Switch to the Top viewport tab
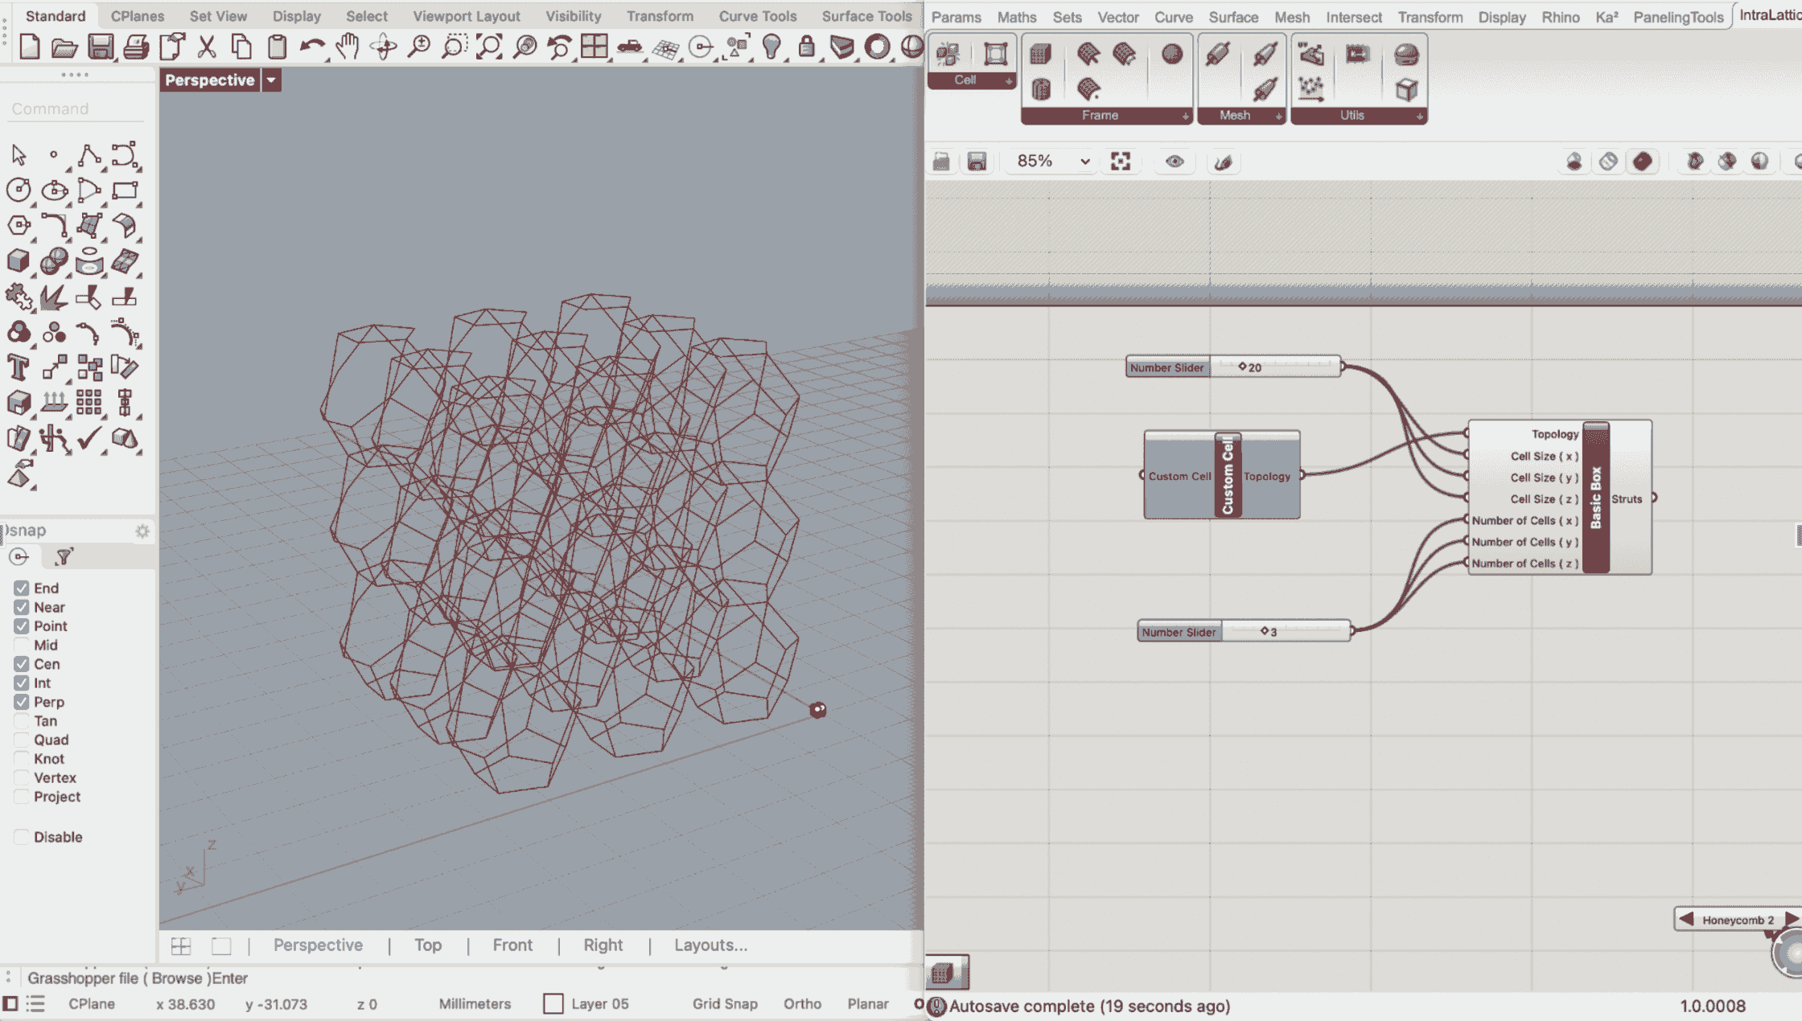The height and width of the screenshot is (1021, 1802). (427, 945)
